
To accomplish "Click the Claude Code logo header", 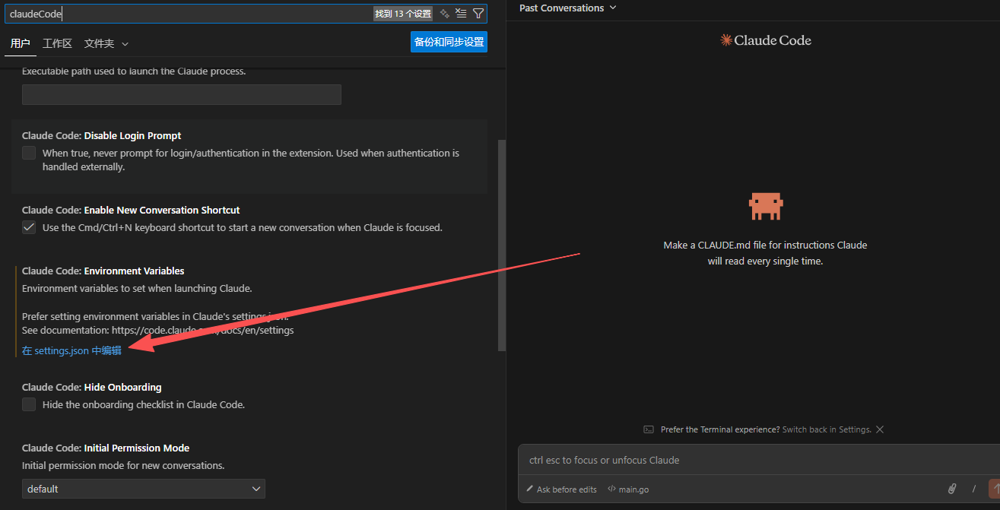I will click(766, 40).
